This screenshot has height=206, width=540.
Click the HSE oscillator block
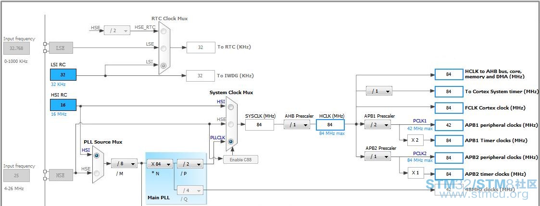tap(61, 175)
